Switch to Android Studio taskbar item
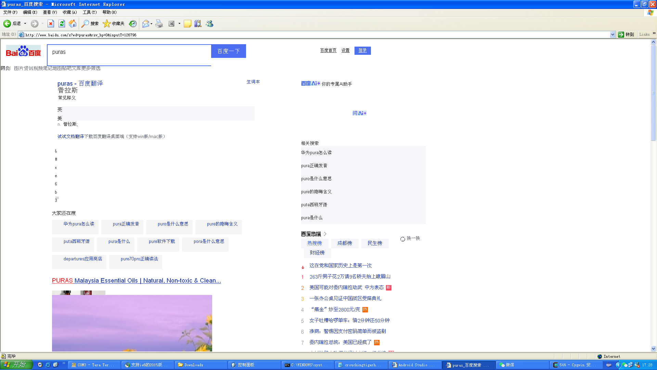Image resolution: width=657 pixels, height=370 pixels. (x=415, y=365)
